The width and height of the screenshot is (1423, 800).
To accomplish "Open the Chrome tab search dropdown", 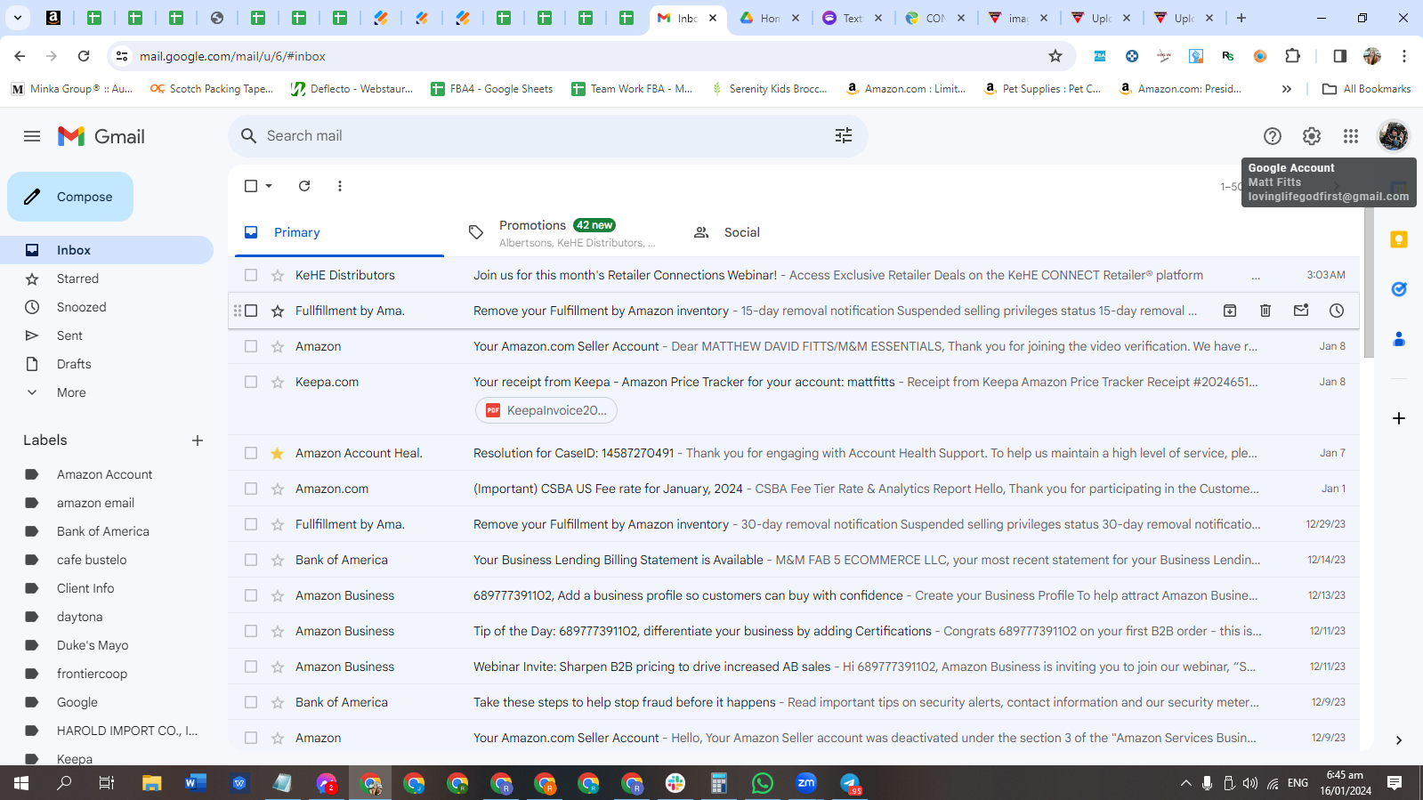I will click(x=18, y=18).
